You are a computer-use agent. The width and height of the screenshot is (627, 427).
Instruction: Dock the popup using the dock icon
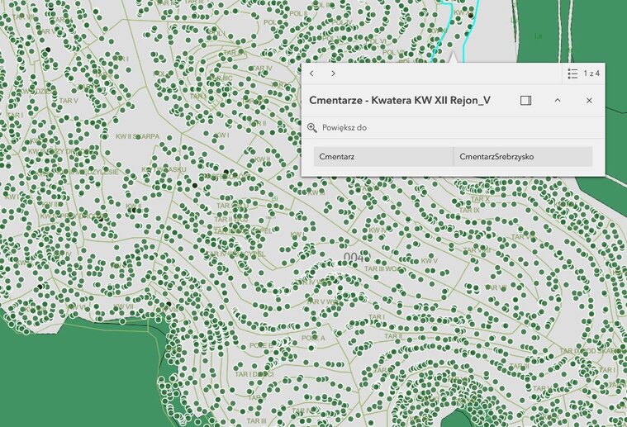click(525, 100)
